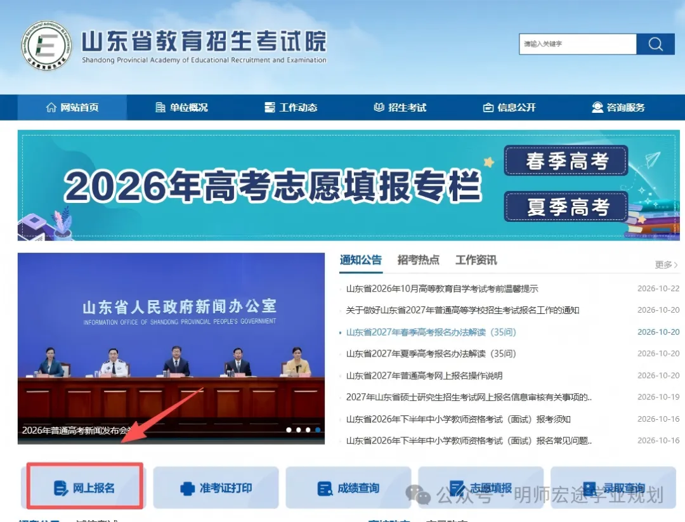Screen dimensions: 685x522
Task: Select the fourth blue carousel dot
Action: (318, 430)
